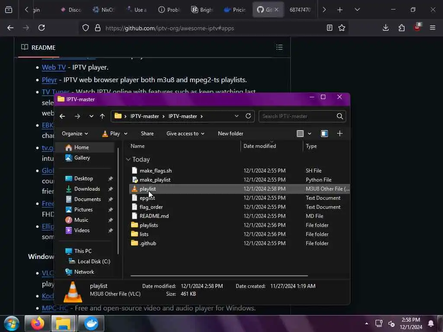This screenshot has height=332, width=443.
Task: Select the .github folder
Action: pyautogui.click(x=240, y=243)
